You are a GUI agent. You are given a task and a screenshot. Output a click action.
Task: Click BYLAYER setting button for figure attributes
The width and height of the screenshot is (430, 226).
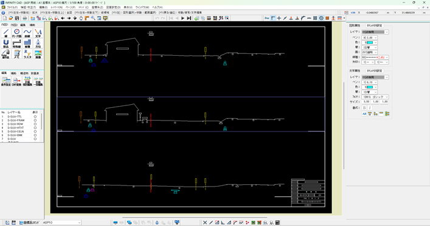(374, 25)
